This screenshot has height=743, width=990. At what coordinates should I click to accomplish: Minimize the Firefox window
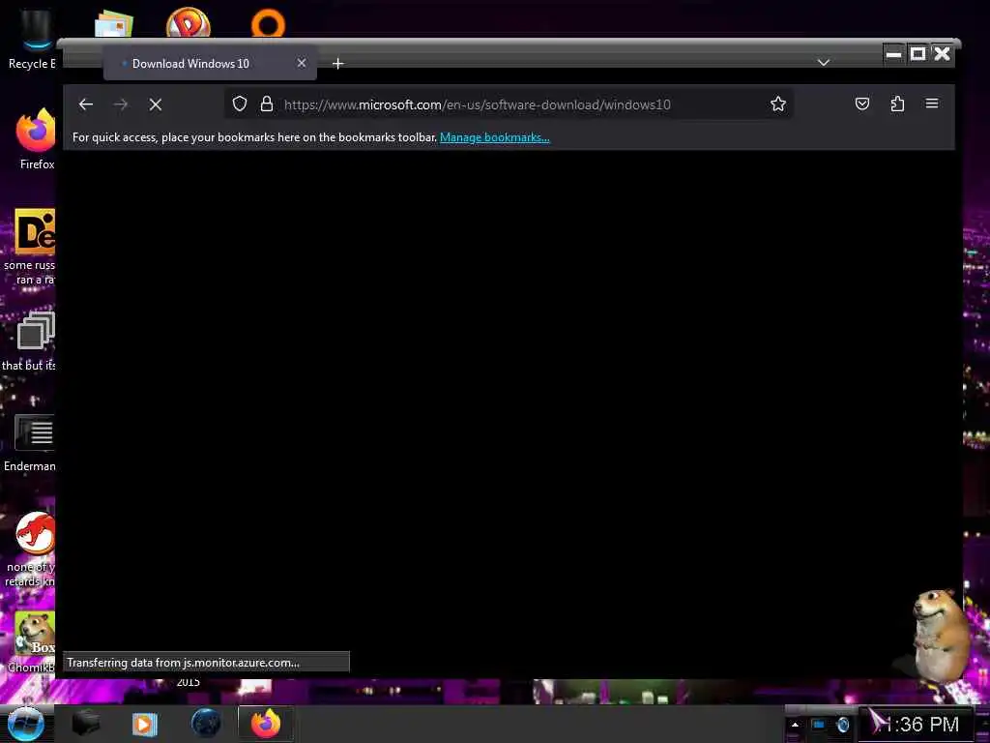[893, 54]
